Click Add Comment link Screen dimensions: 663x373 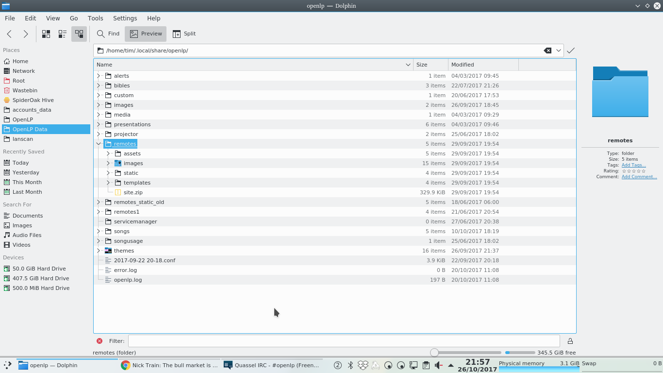click(639, 177)
